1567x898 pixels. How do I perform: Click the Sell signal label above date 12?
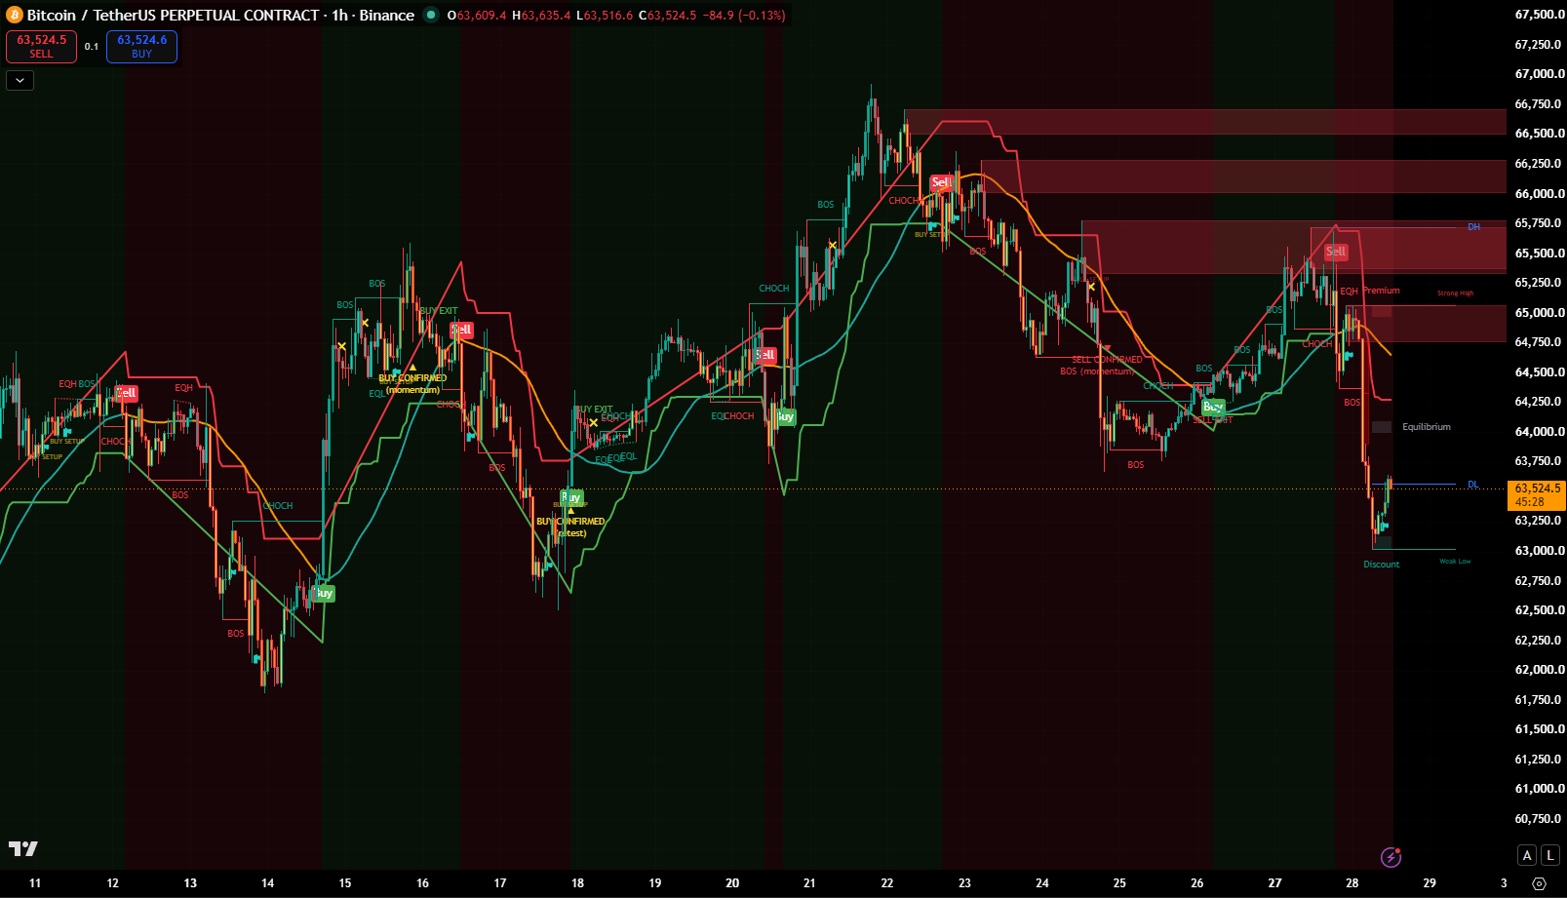(127, 393)
